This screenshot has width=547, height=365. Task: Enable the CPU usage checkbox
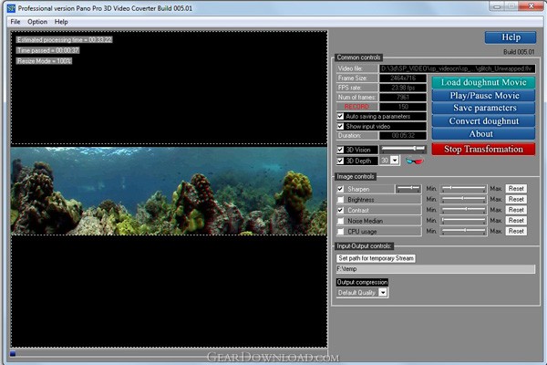[x=340, y=232]
